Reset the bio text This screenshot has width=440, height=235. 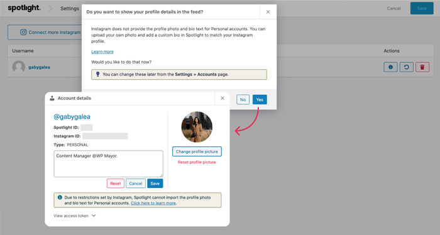pos(115,183)
